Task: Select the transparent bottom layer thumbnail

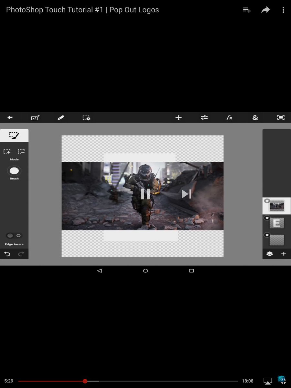Action: (277, 240)
